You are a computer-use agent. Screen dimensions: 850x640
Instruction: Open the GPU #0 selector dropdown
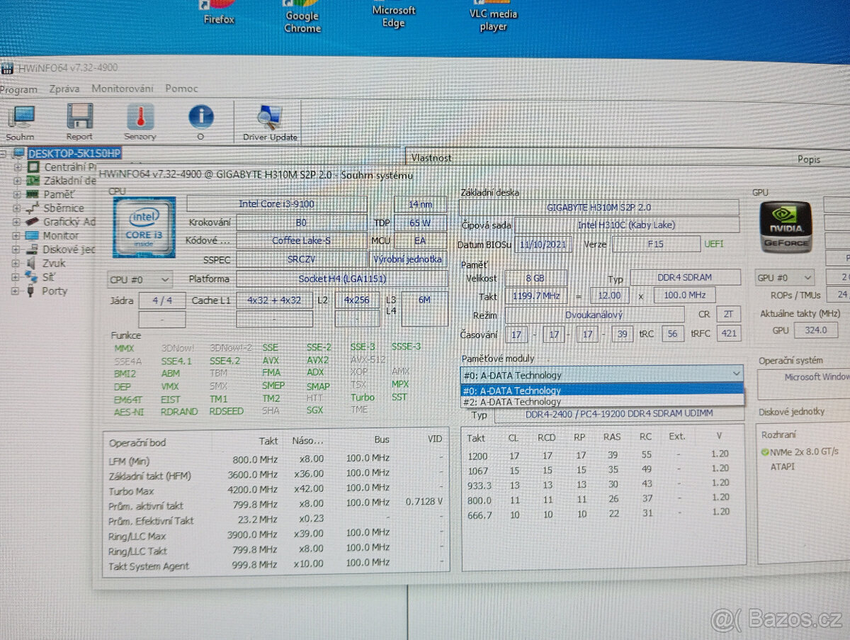click(x=784, y=278)
